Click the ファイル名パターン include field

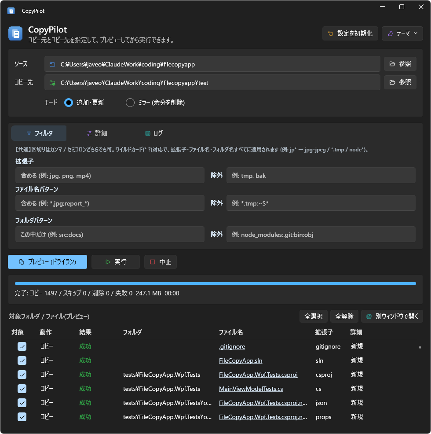click(x=110, y=203)
